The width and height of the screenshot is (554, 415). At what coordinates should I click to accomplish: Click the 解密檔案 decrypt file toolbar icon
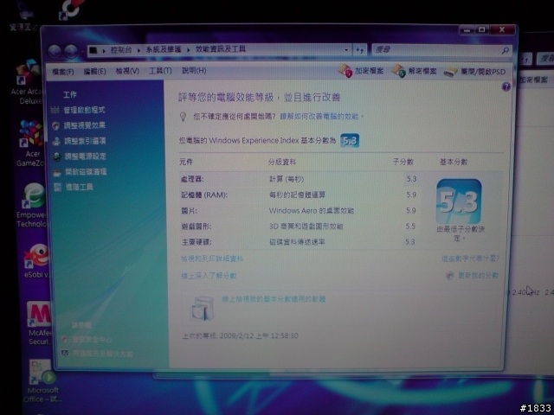pyautogui.click(x=398, y=71)
